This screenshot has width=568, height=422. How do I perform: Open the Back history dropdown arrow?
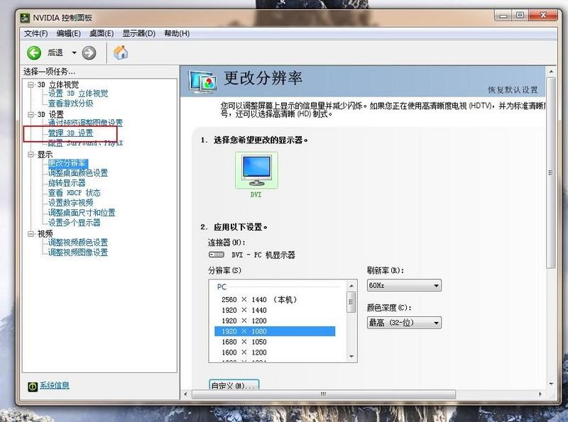pyautogui.click(x=74, y=53)
